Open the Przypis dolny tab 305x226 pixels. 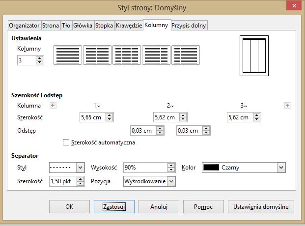click(189, 26)
